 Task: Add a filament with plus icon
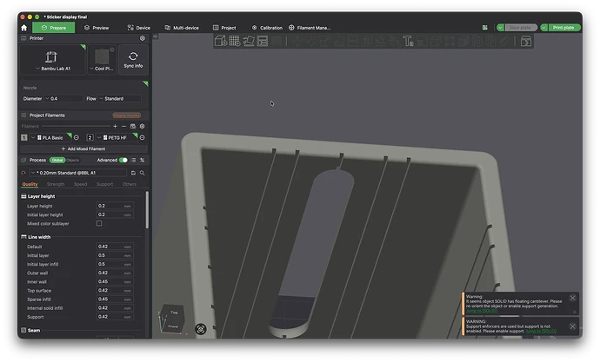pyautogui.click(x=115, y=126)
